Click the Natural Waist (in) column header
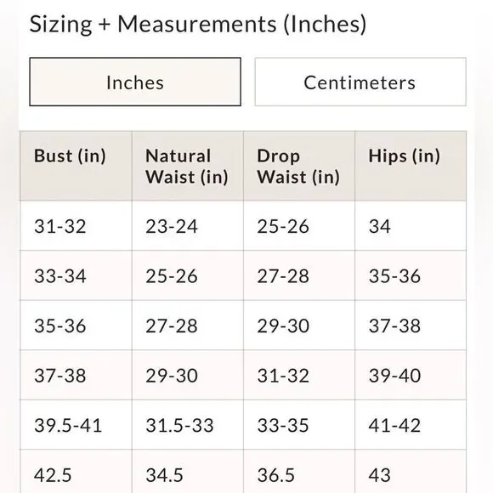Screen dimensions: 493x493 [x=188, y=166]
